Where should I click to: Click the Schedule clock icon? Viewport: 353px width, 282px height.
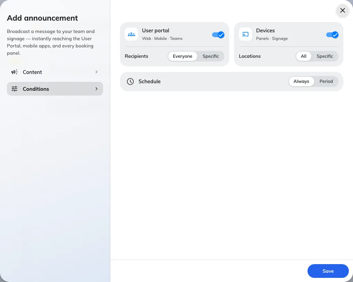pyautogui.click(x=130, y=82)
